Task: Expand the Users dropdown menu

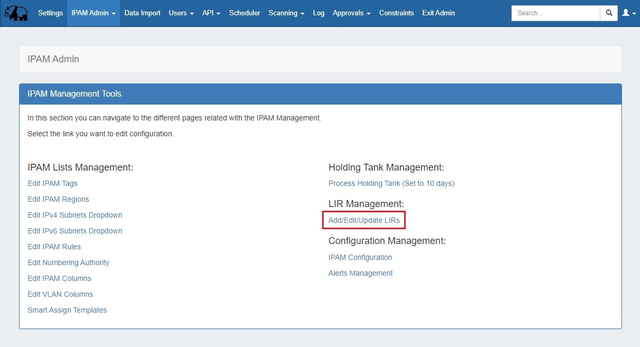Action: click(x=181, y=13)
